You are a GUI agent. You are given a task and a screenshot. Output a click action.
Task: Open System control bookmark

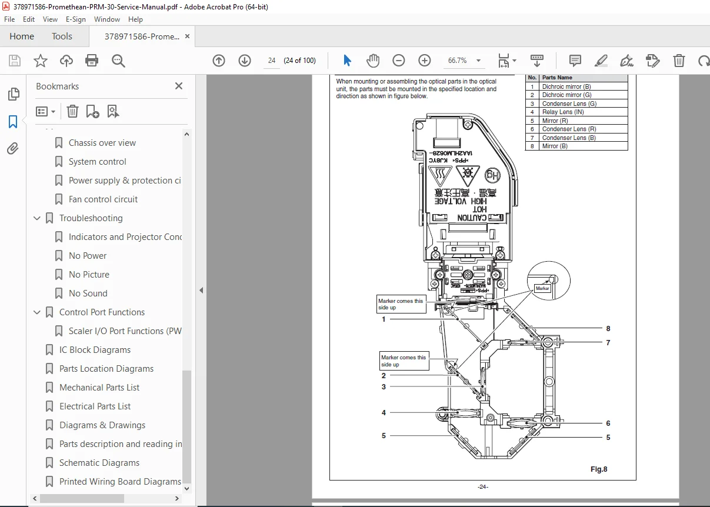point(98,162)
